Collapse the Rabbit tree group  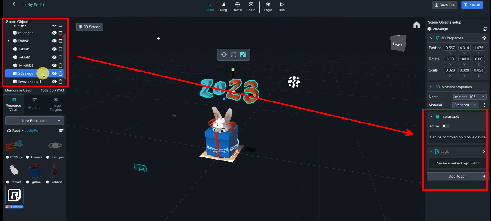click(9, 41)
